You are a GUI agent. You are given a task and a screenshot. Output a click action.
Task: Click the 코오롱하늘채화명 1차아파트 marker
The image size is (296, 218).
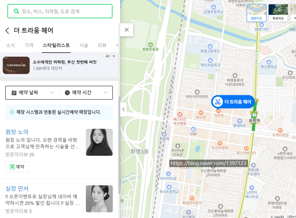click(221, 206)
